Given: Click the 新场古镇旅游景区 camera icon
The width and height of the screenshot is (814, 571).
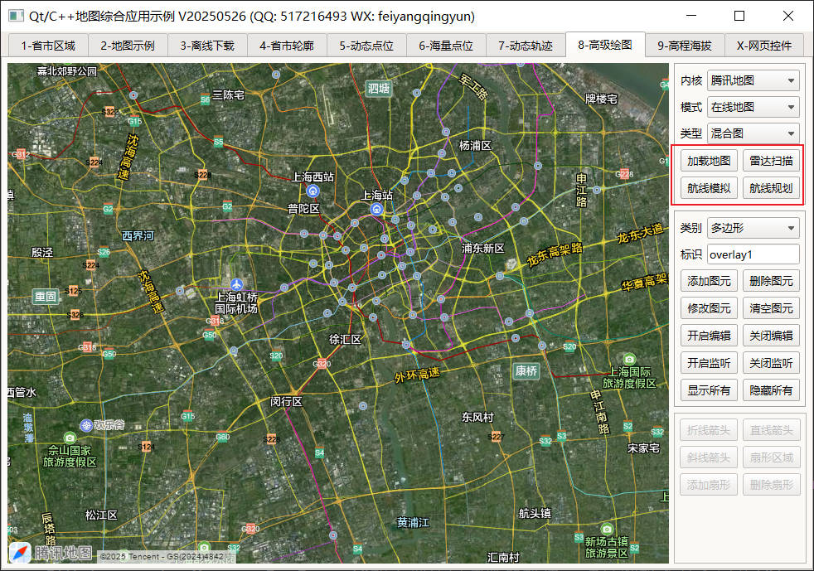Looking at the screenshot, I should click(606, 530).
